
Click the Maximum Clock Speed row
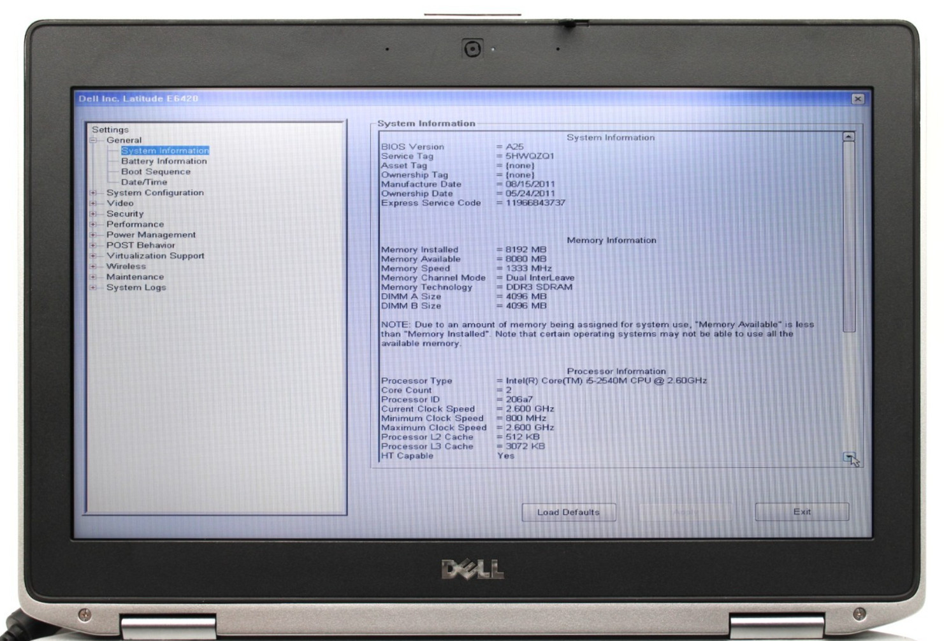tap(468, 428)
